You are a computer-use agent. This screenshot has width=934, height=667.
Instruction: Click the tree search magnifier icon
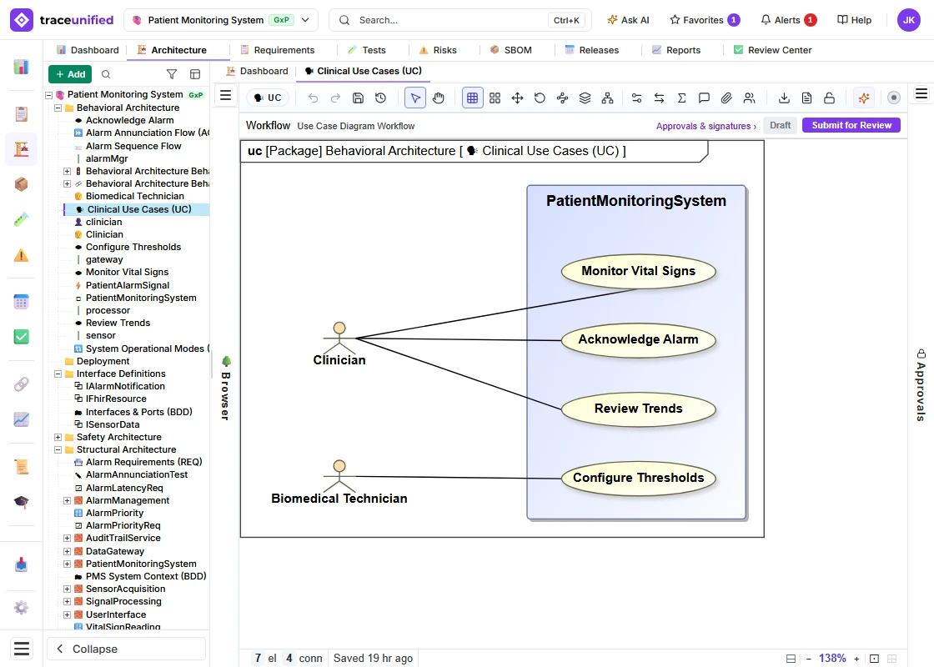click(x=106, y=74)
